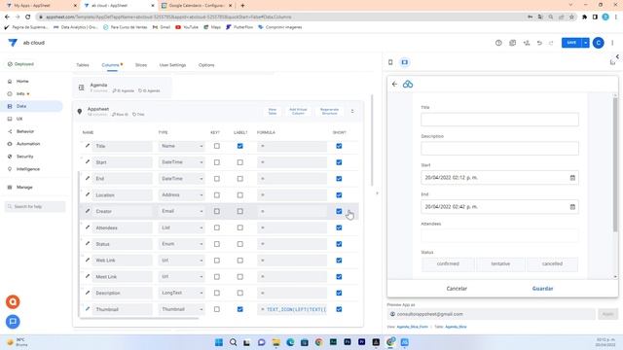The width and height of the screenshot is (623, 350).
Task: Open the Save button dropdown arrow
Action: click(586, 43)
